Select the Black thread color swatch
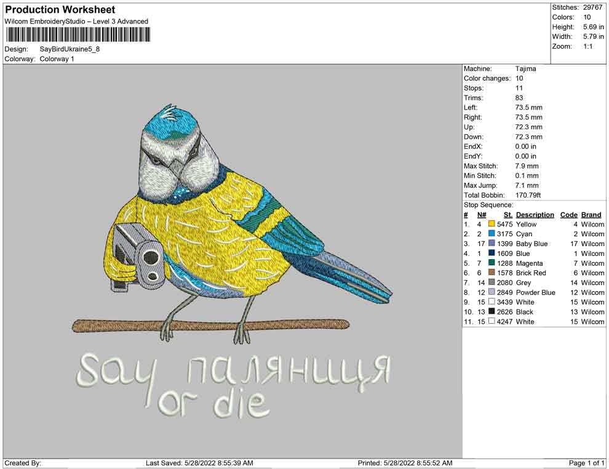This screenshot has width=609, height=469. [492, 311]
